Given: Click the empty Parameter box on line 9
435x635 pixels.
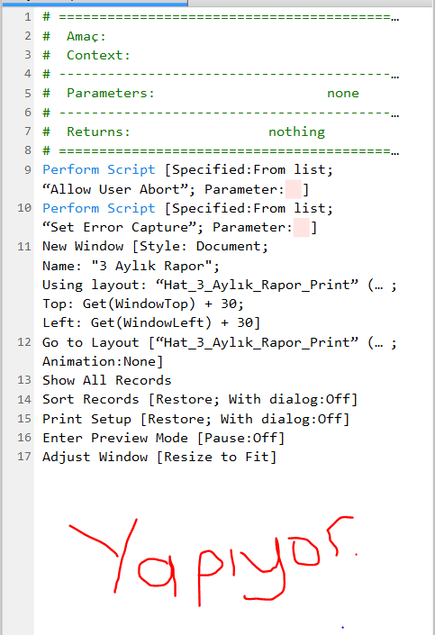Looking at the screenshot, I should pyautogui.click(x=294, y=189).
